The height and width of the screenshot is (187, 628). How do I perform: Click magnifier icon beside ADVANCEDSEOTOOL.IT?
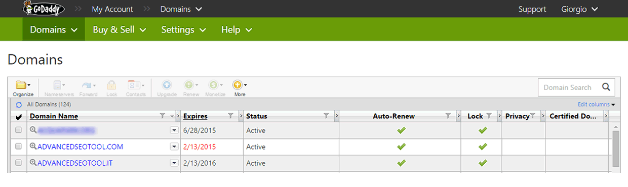[x=33, y=163]
